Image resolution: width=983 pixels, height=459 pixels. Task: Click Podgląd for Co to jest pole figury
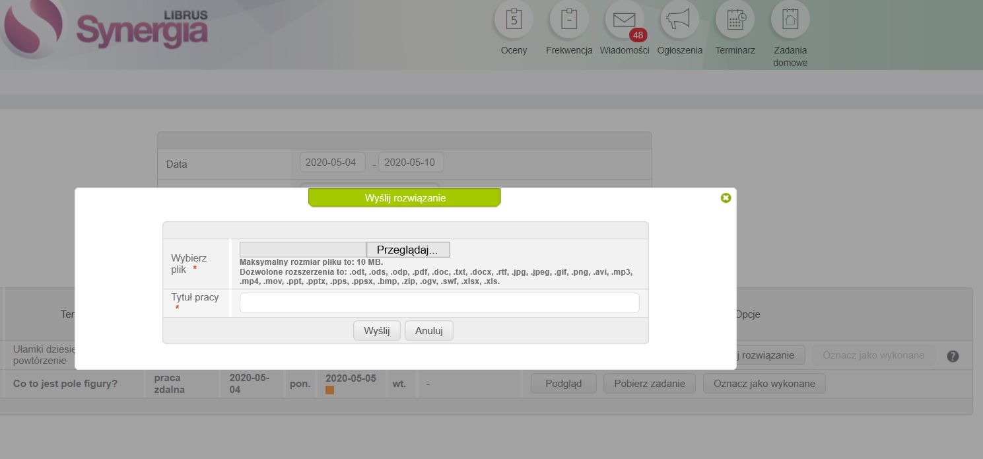pyautogui.click(x=564, y=384)
